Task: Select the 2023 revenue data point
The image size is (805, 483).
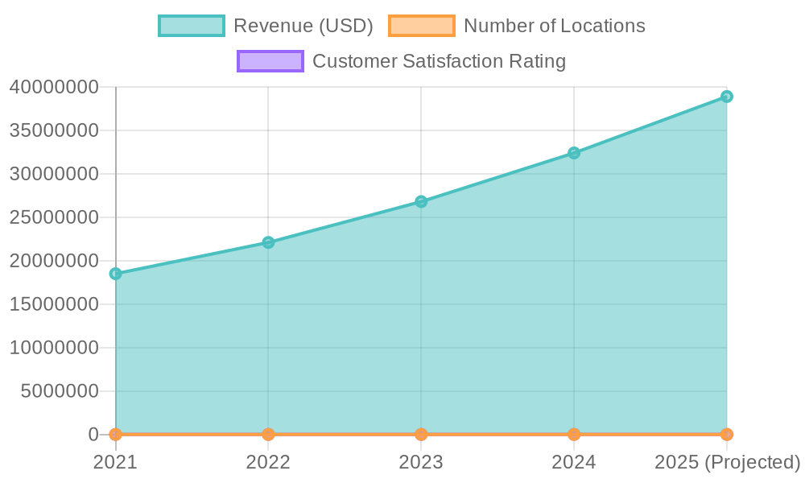Action: click(x=421, y=202)
